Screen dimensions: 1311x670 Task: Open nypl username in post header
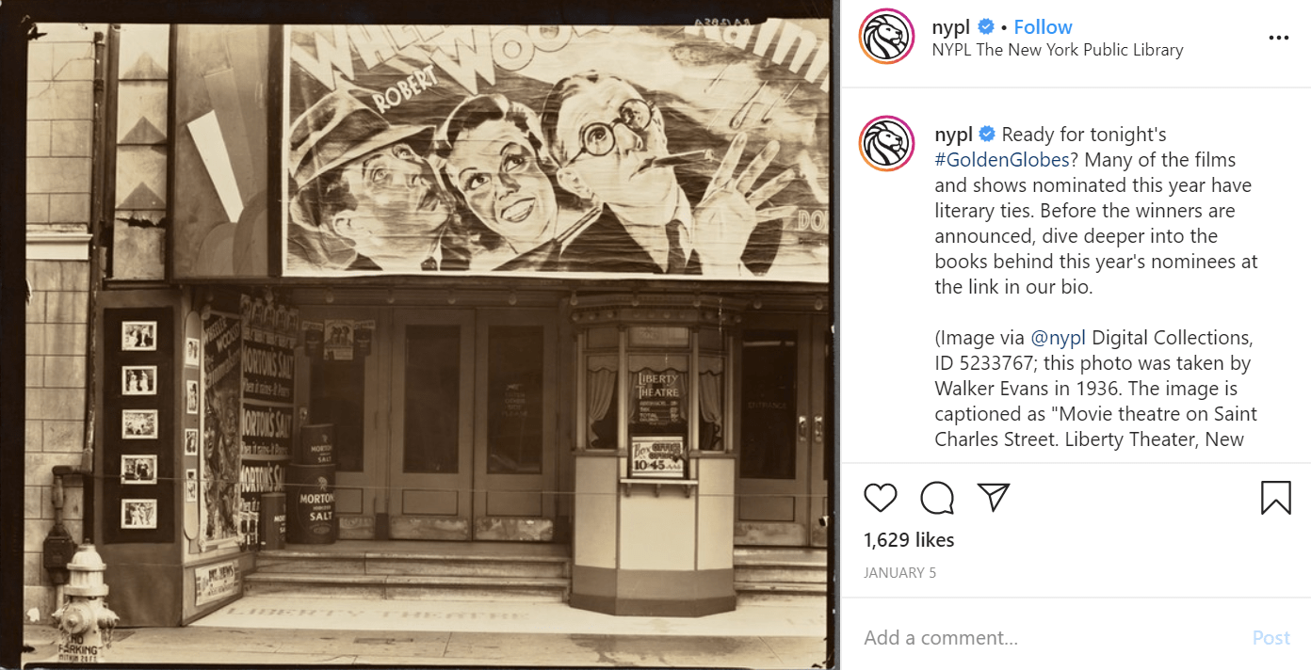[952, 26]
